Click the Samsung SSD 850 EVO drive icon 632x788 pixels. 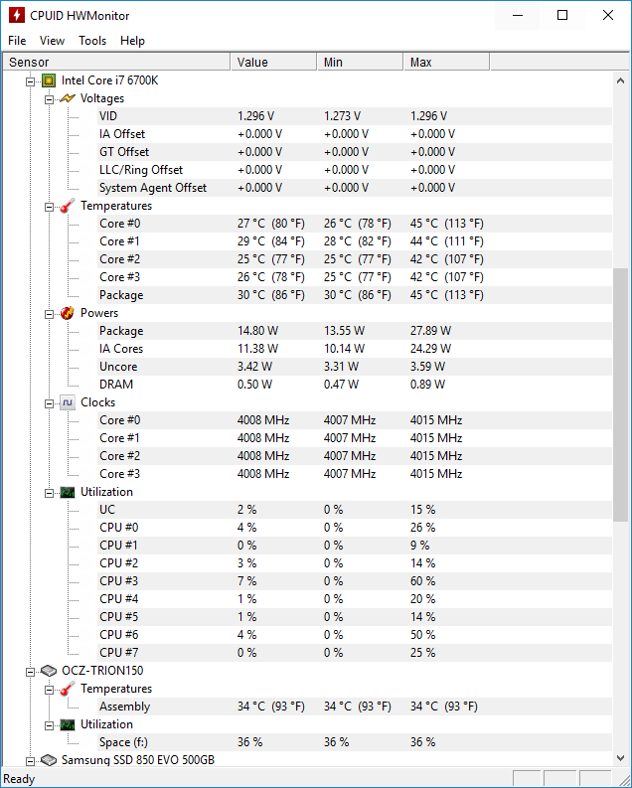(x=49, y=760)
